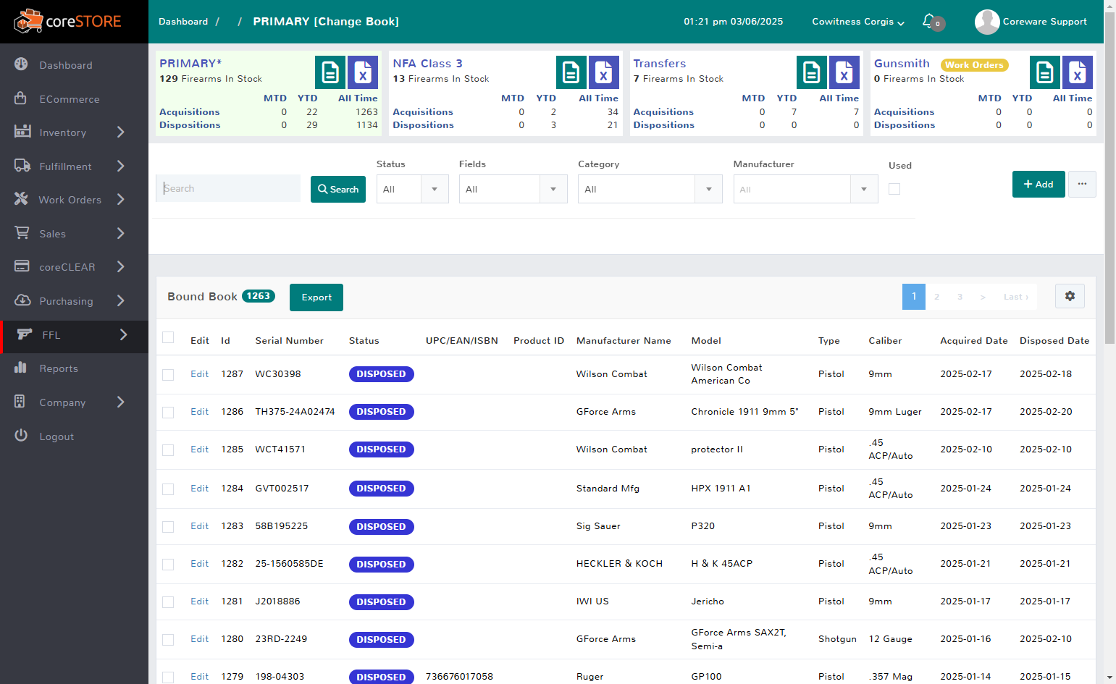
Task: Click the Sales cart icon in sidebar
Action: click(x=22, y=233)
